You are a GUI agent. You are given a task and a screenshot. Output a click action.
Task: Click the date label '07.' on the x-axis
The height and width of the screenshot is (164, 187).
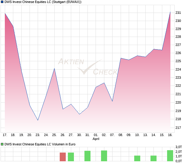pos(112,135)
